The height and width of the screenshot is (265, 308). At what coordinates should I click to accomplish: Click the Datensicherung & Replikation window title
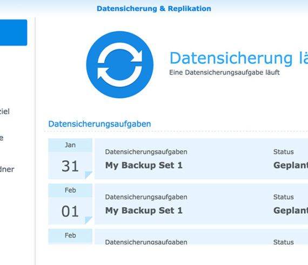click(x=154, y=9)
